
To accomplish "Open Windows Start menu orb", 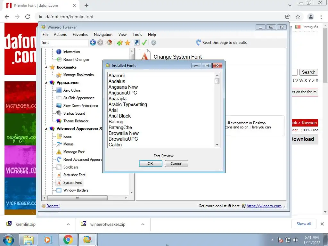I will 8,240.
